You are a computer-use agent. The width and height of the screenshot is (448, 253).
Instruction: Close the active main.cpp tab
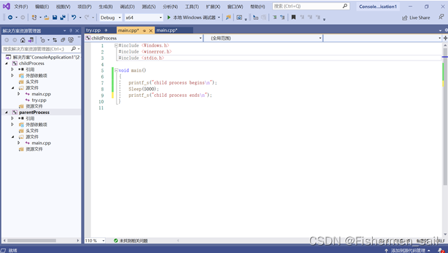(150, 31)
